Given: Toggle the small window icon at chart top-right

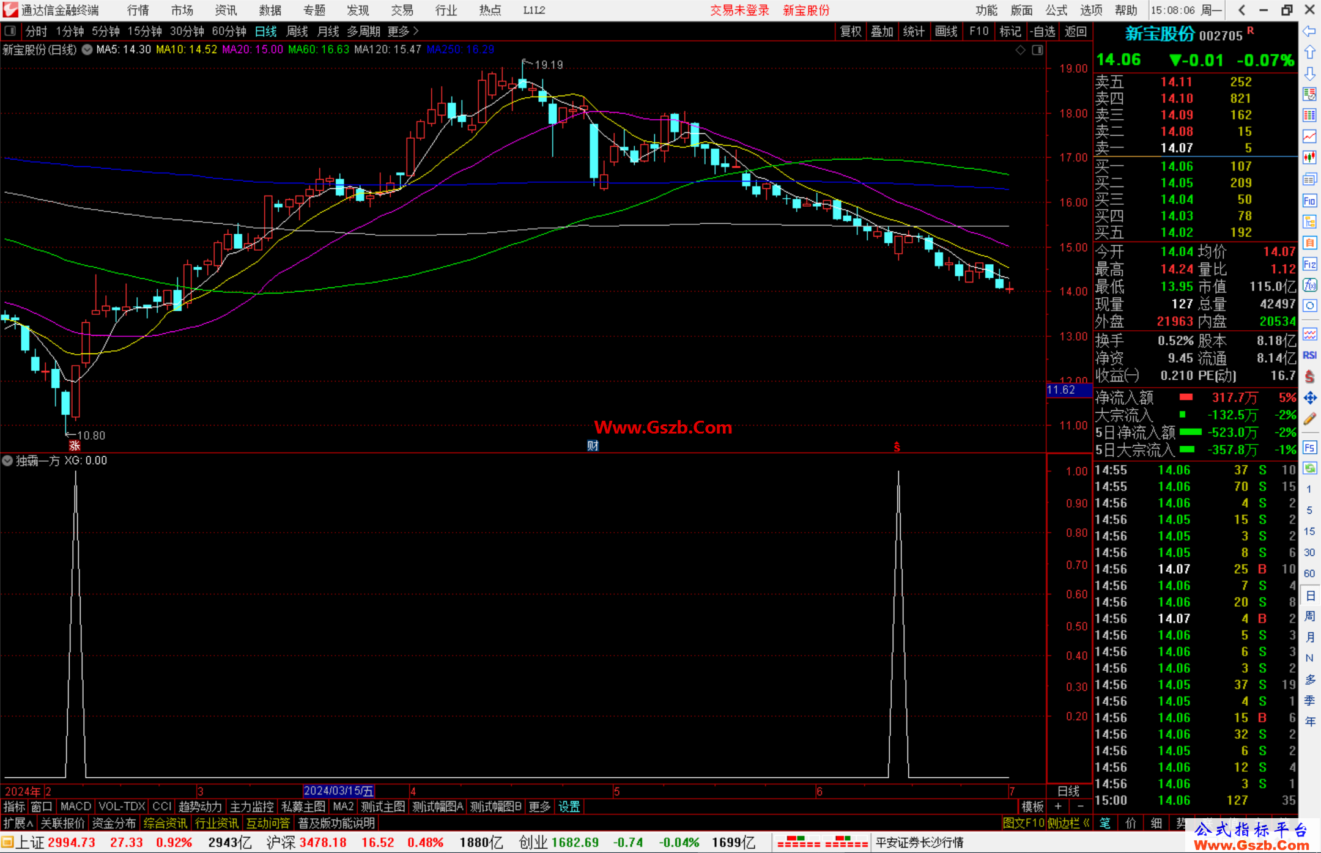Looking at the screenshot, I should coord(1037,50).
